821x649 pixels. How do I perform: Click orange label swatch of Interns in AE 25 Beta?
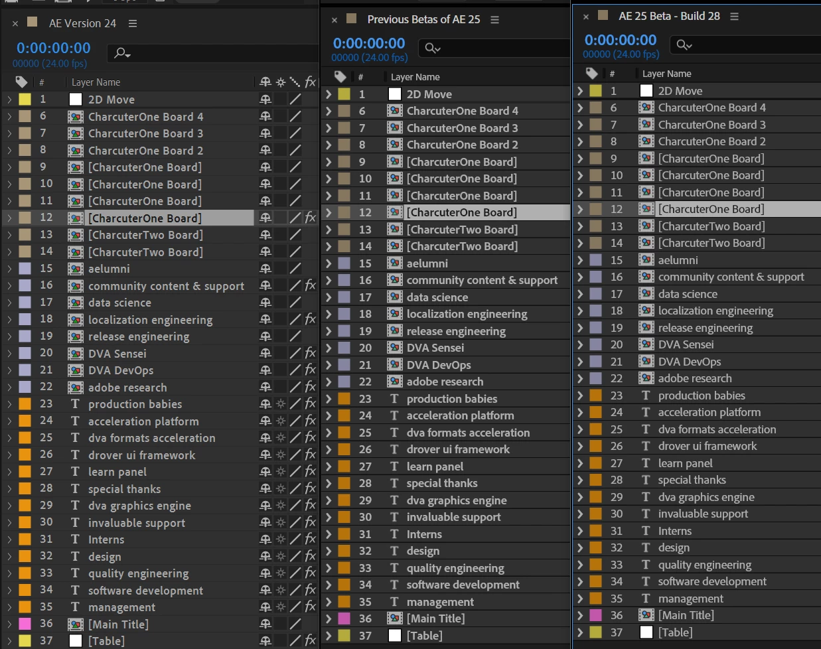(595, 530)
